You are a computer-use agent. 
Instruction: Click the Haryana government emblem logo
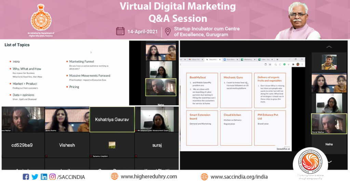[x=41, y=18]
